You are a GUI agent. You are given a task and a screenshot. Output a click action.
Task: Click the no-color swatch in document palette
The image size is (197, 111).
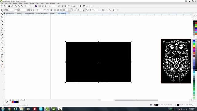pos(11,102)
